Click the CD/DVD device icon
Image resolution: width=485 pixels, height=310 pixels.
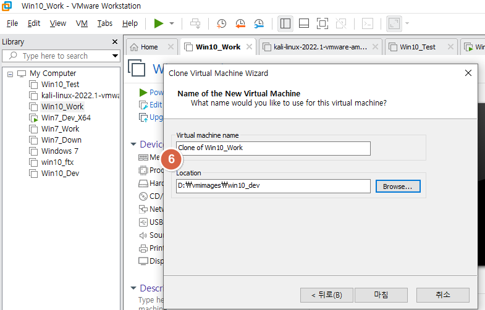(143, 196)
